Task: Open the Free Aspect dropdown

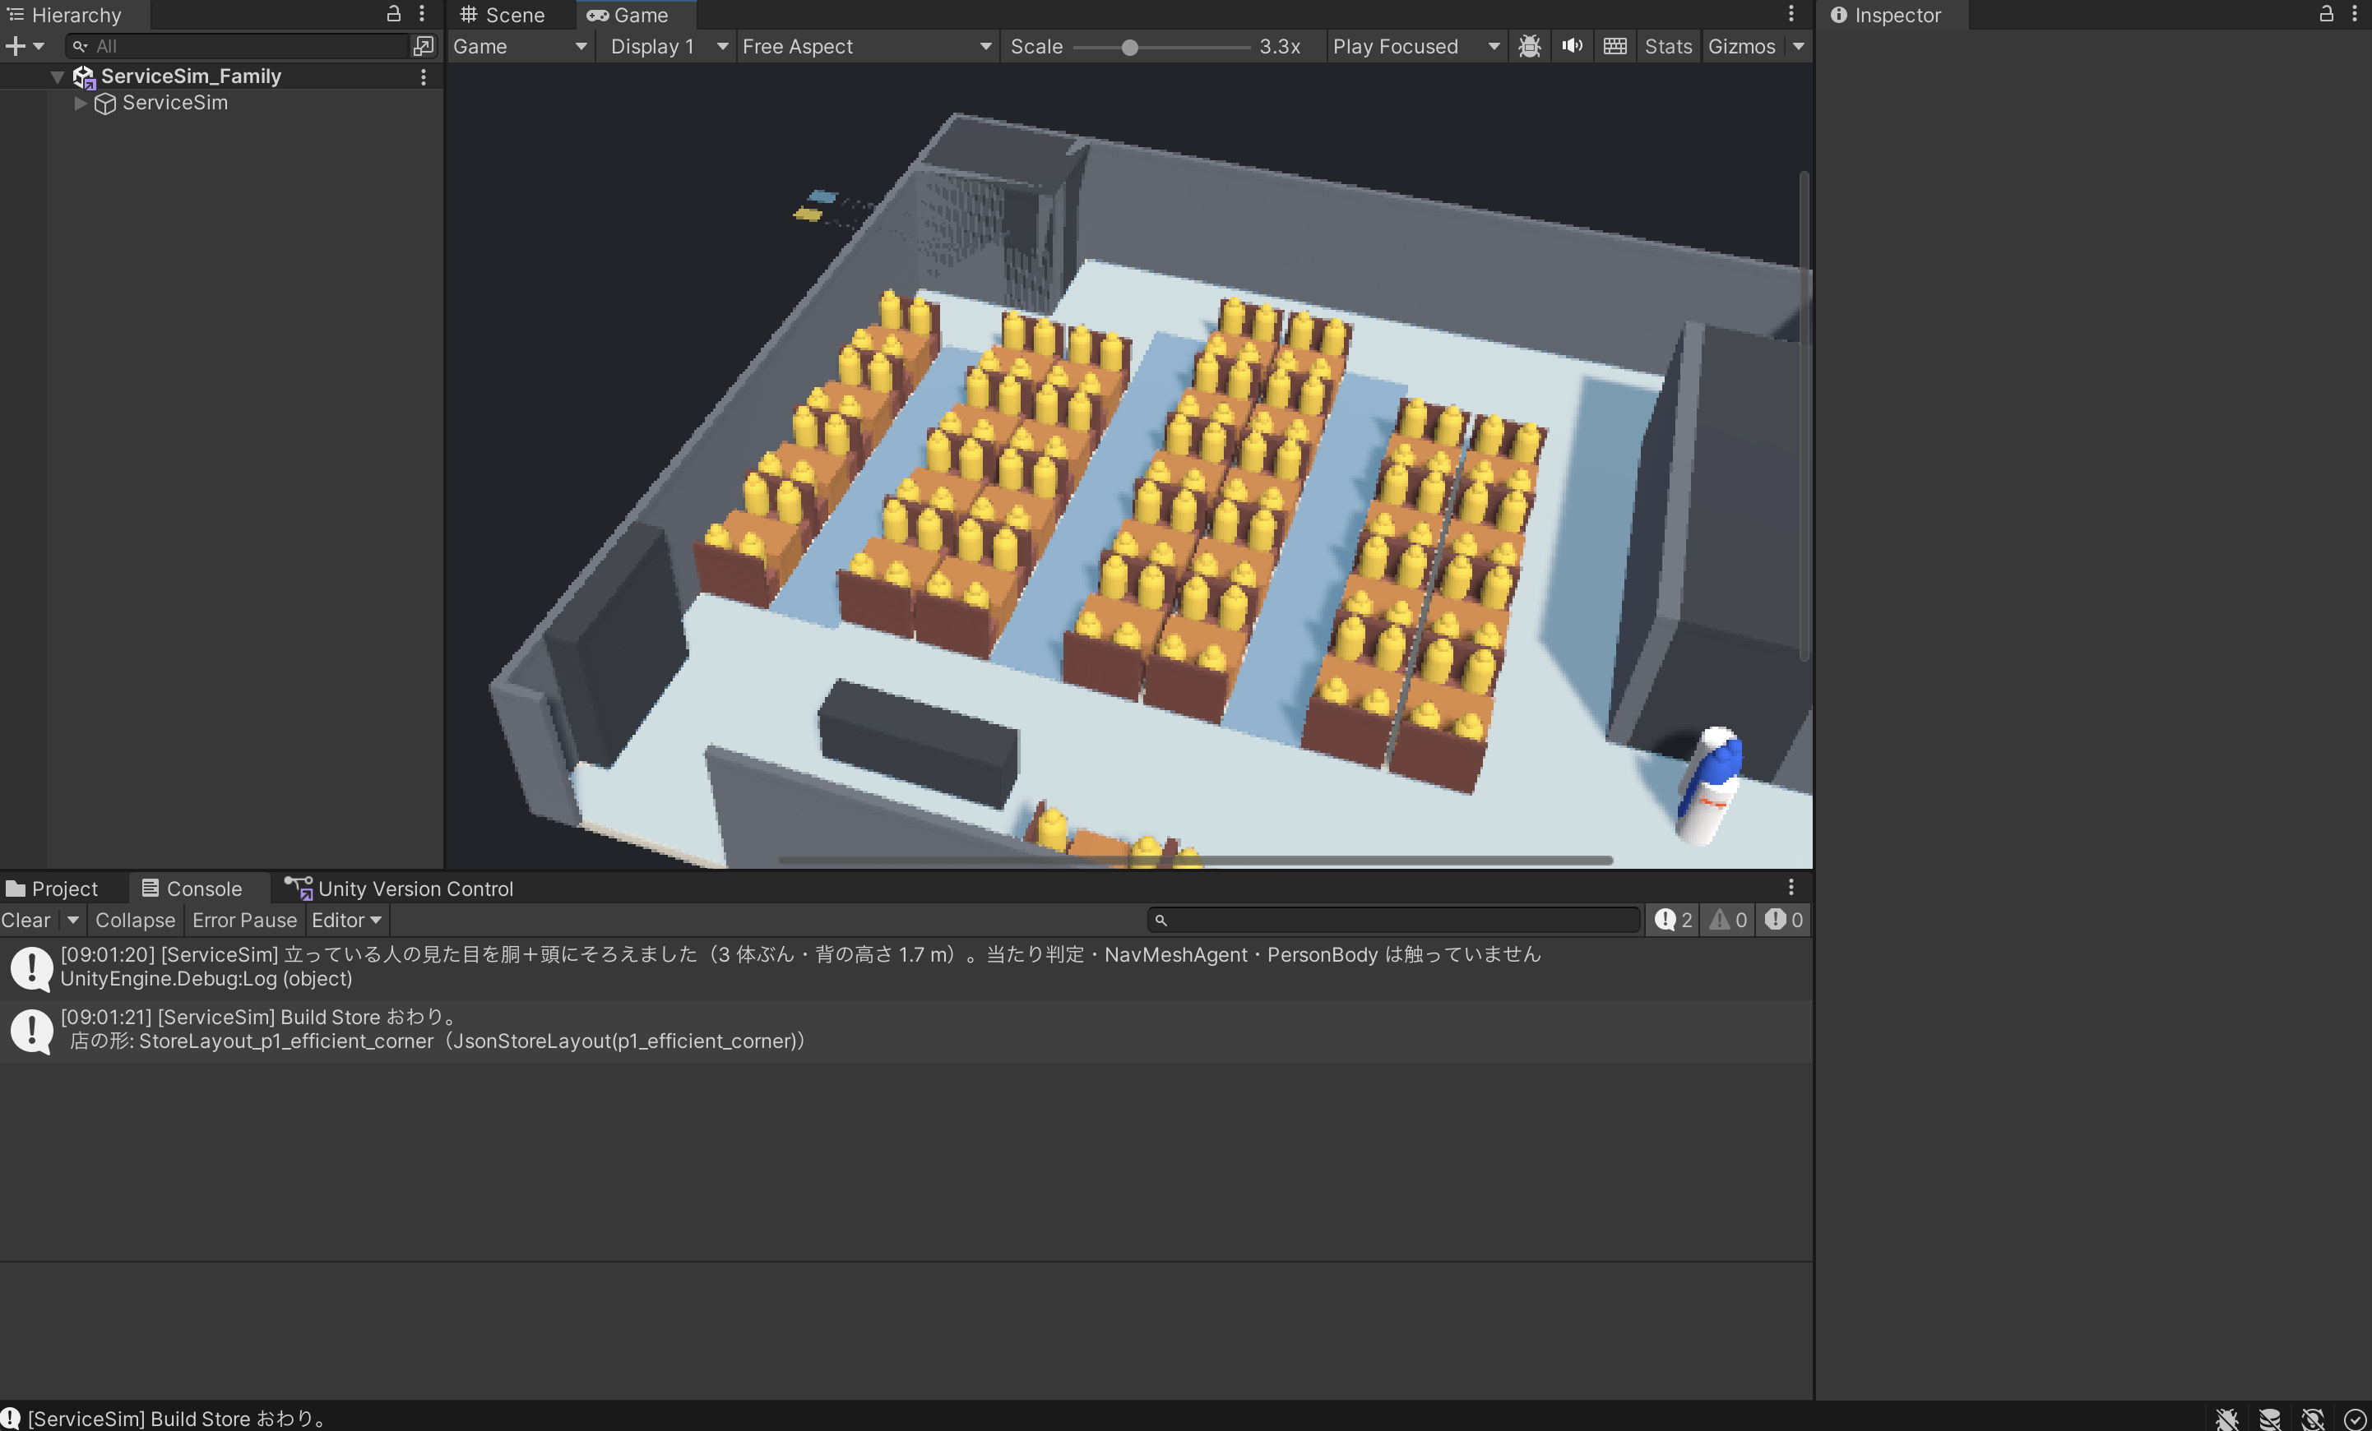Action: (866, 45)
